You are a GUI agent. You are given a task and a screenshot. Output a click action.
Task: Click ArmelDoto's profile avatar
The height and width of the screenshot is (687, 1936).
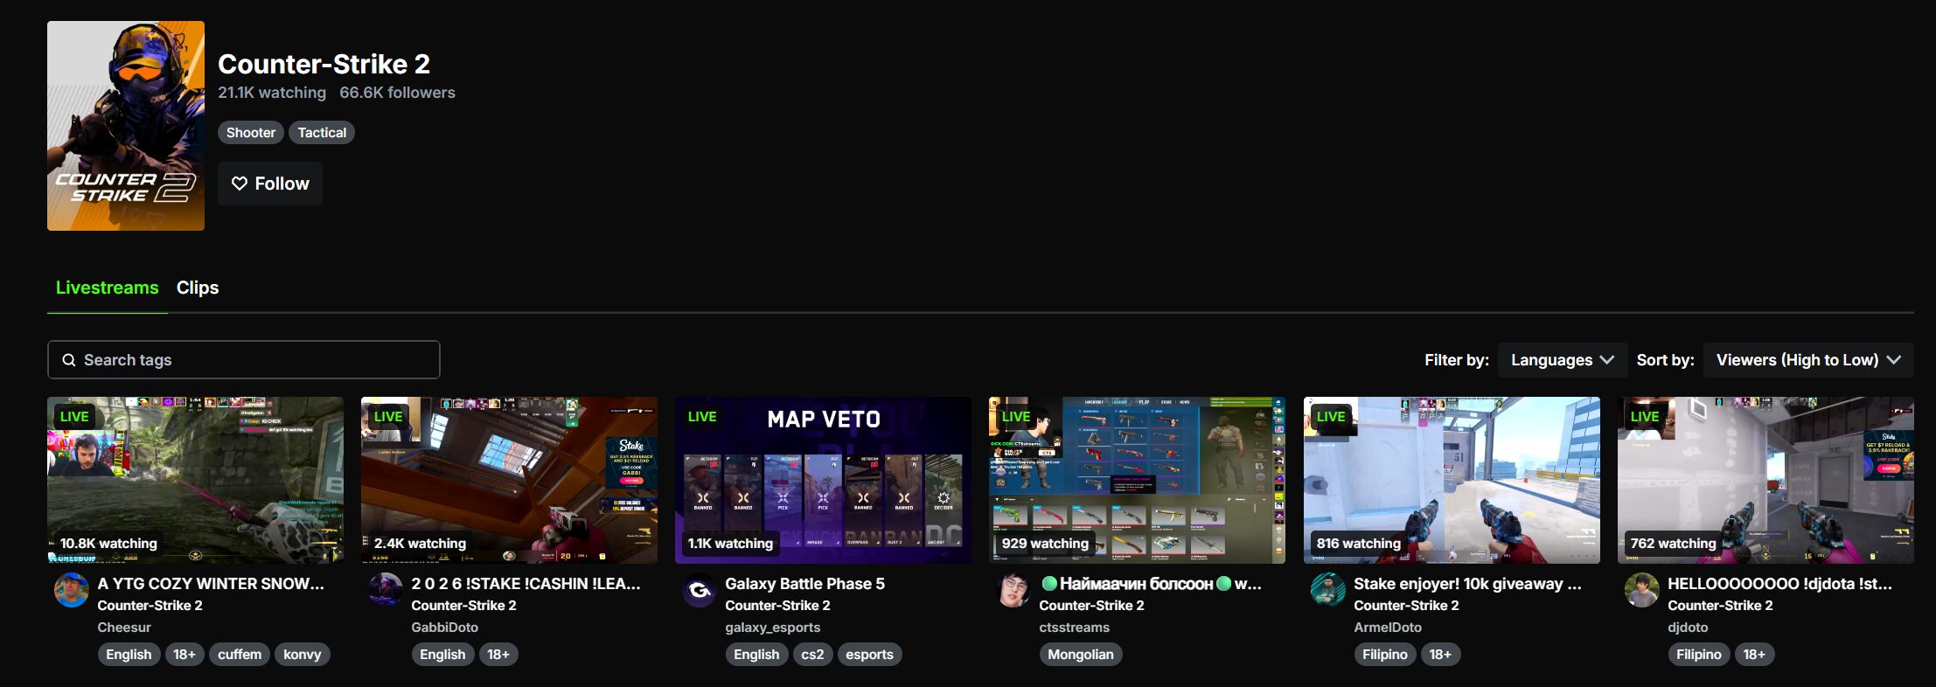click(x=1328, y=590)
